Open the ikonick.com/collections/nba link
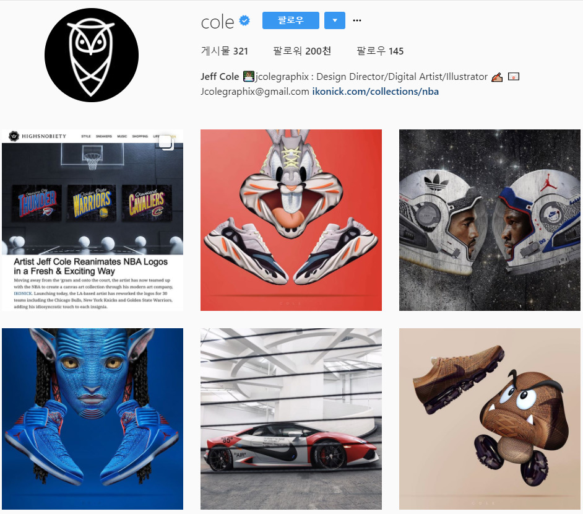The width and height of the screenshot is (583, 514). pyautogui.click(x=376, y=92)
